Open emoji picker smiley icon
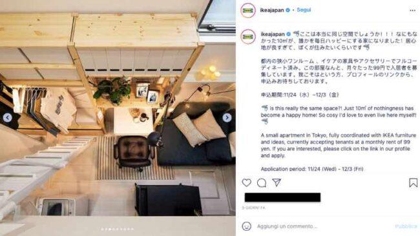420x236 pixels. (246, 226)
